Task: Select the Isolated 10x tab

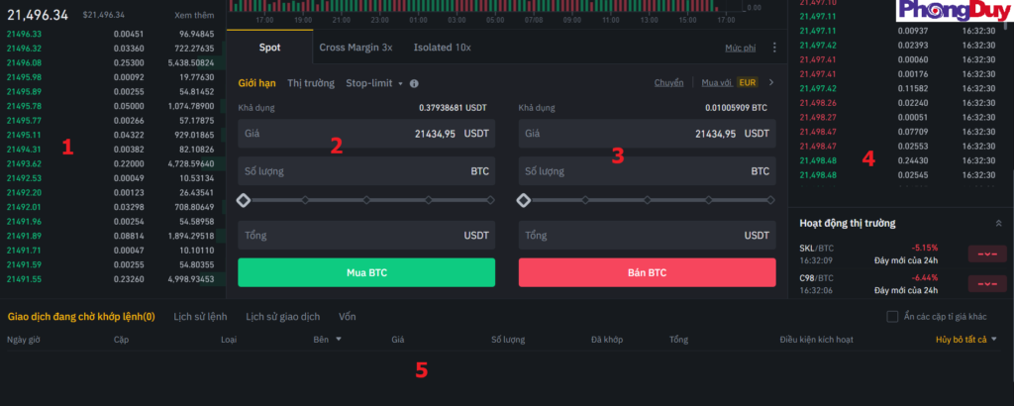Action: click(442, 47)
